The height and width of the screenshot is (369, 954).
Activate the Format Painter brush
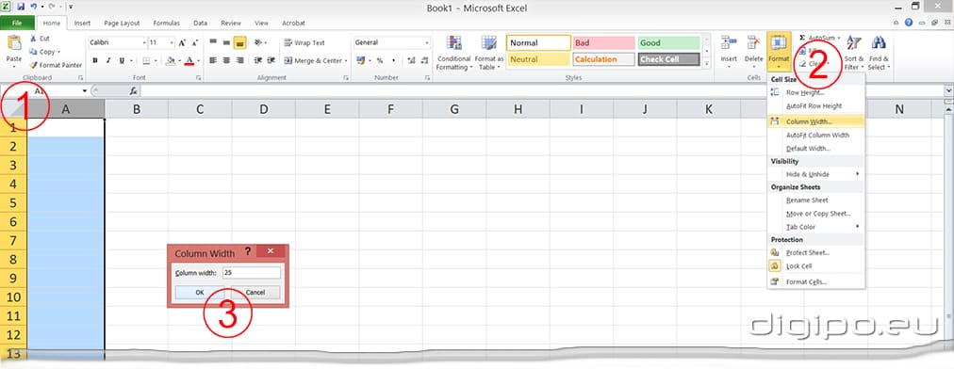click(34, 65)
